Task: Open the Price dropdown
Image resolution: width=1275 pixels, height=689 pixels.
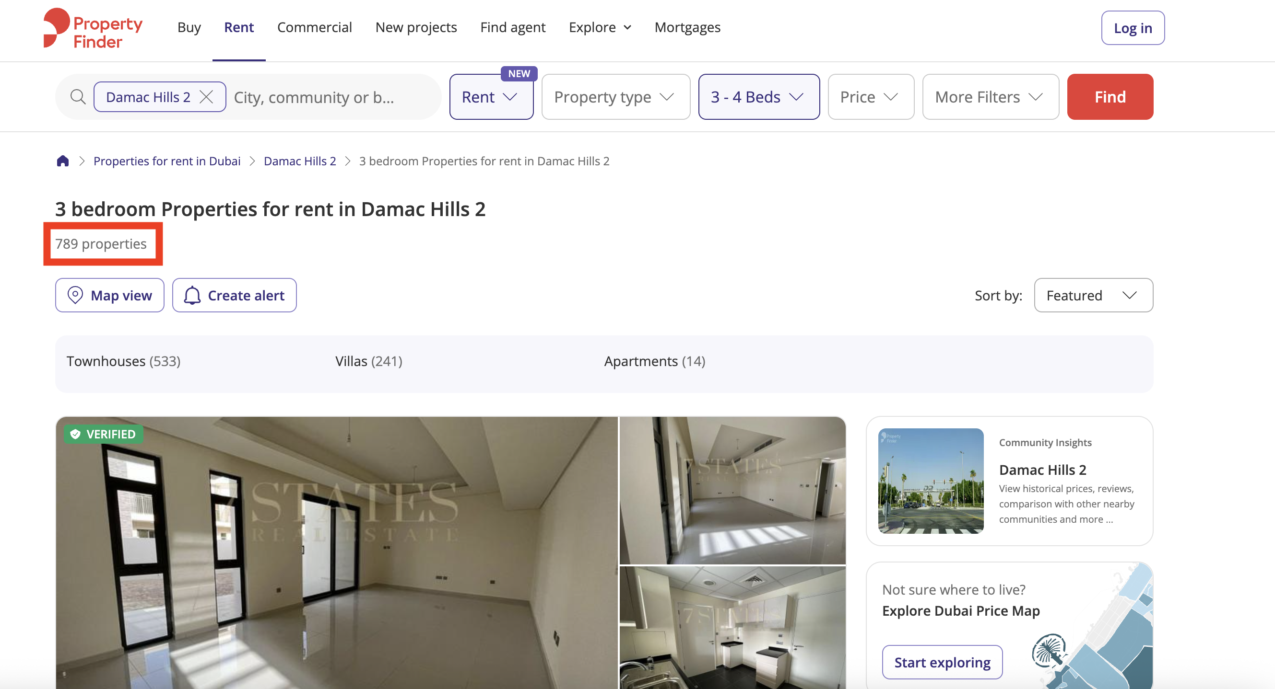Action: pos(871,97)
